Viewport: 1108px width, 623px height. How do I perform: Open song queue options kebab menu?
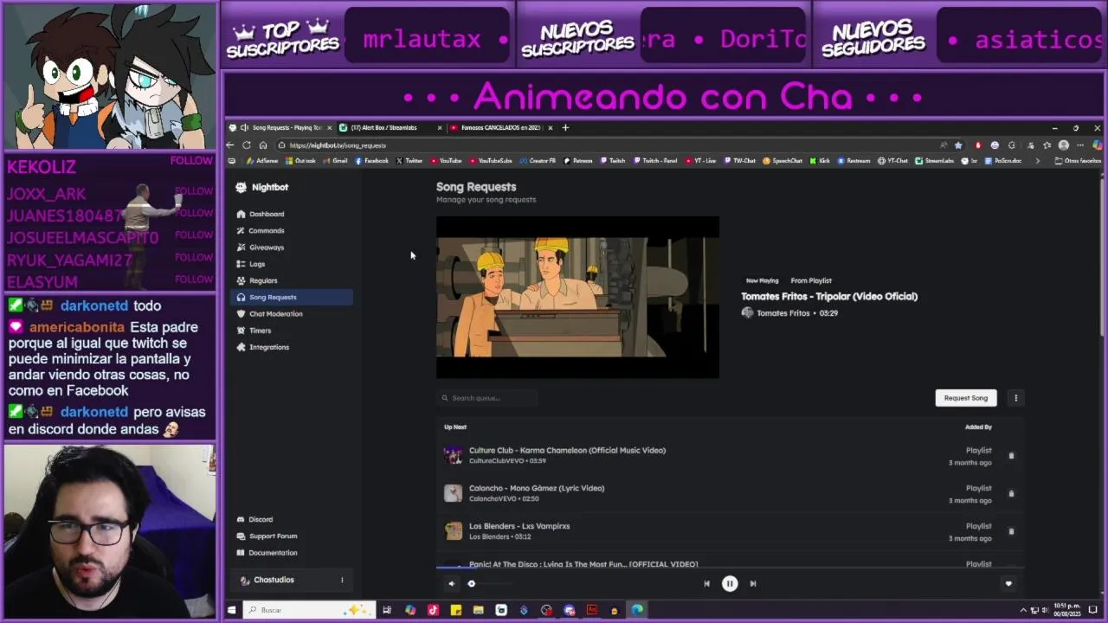pos(1015,398)
